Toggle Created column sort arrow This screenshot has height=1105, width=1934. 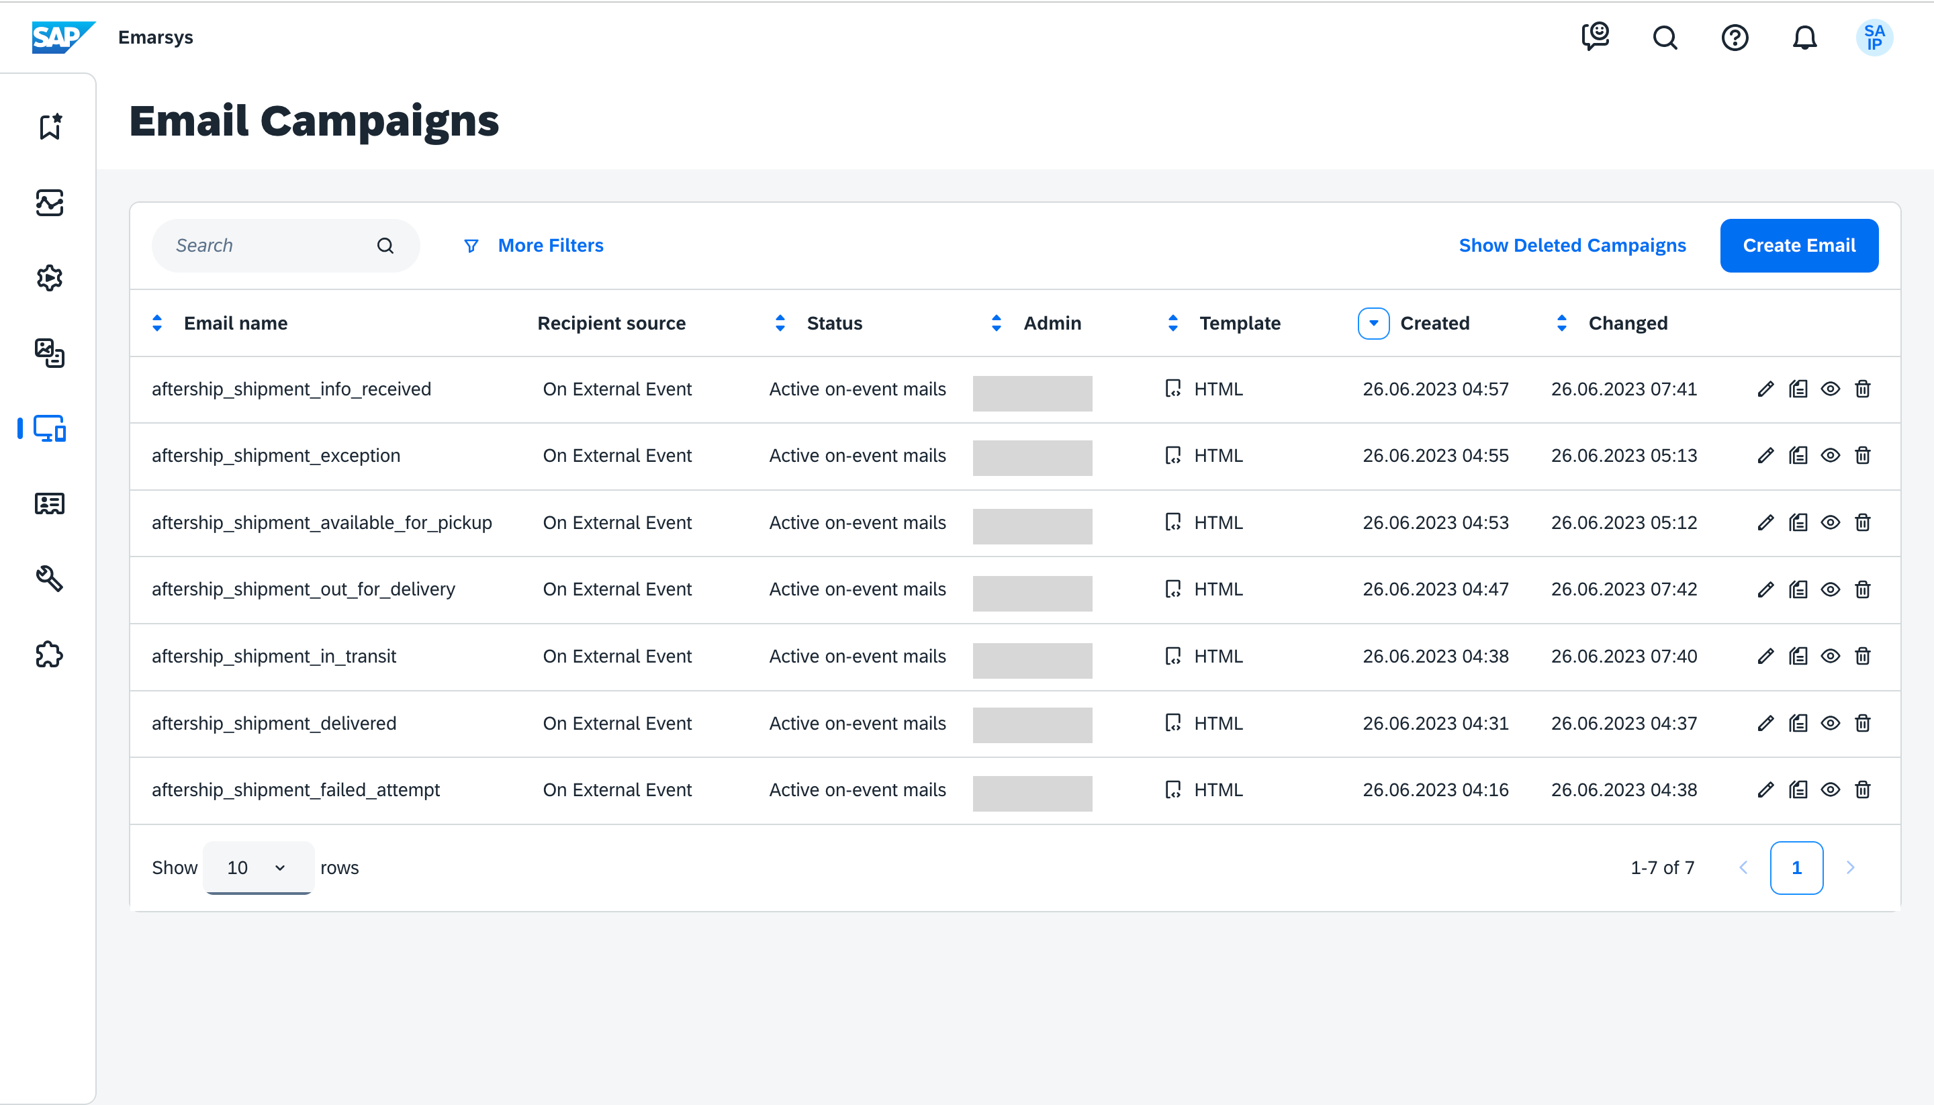pyautogui.click(x=1373, y=324)
